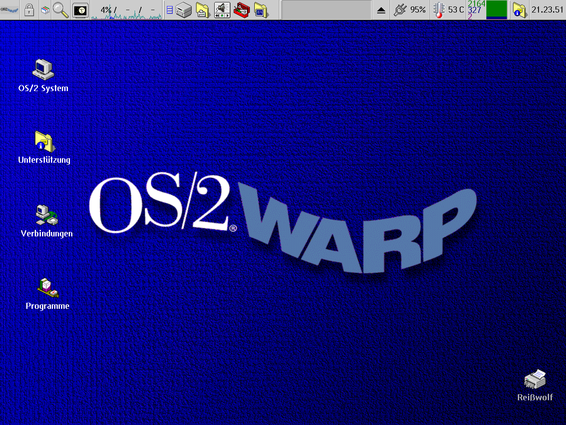Click the padlock lockup icon
Image resolution: width=566 pixels, height=425 pixels.
coord(29,10)
